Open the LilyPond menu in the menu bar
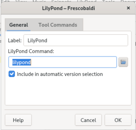This screenshot has width=136, height=130. coord(87,1)
